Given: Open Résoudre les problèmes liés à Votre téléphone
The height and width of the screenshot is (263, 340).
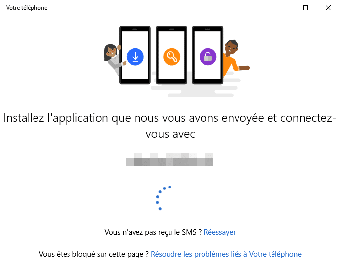Looking at the screenshot, I should point(226,254).
